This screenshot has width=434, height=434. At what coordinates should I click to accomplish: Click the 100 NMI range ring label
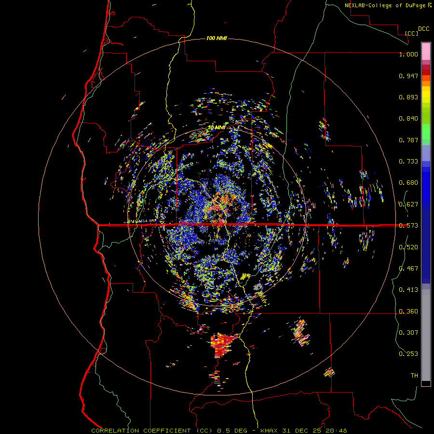(x=217, y=38)
